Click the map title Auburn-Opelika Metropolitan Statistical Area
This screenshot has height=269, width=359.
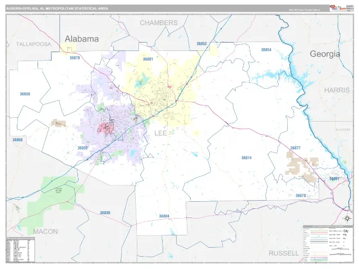point(57,8)
